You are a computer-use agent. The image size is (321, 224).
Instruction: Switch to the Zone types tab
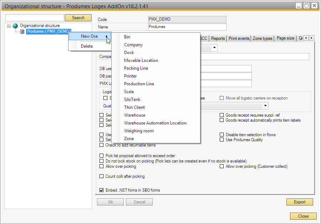263,38
